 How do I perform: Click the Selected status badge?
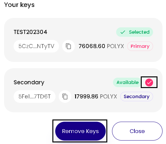click(x=134, y=32)
